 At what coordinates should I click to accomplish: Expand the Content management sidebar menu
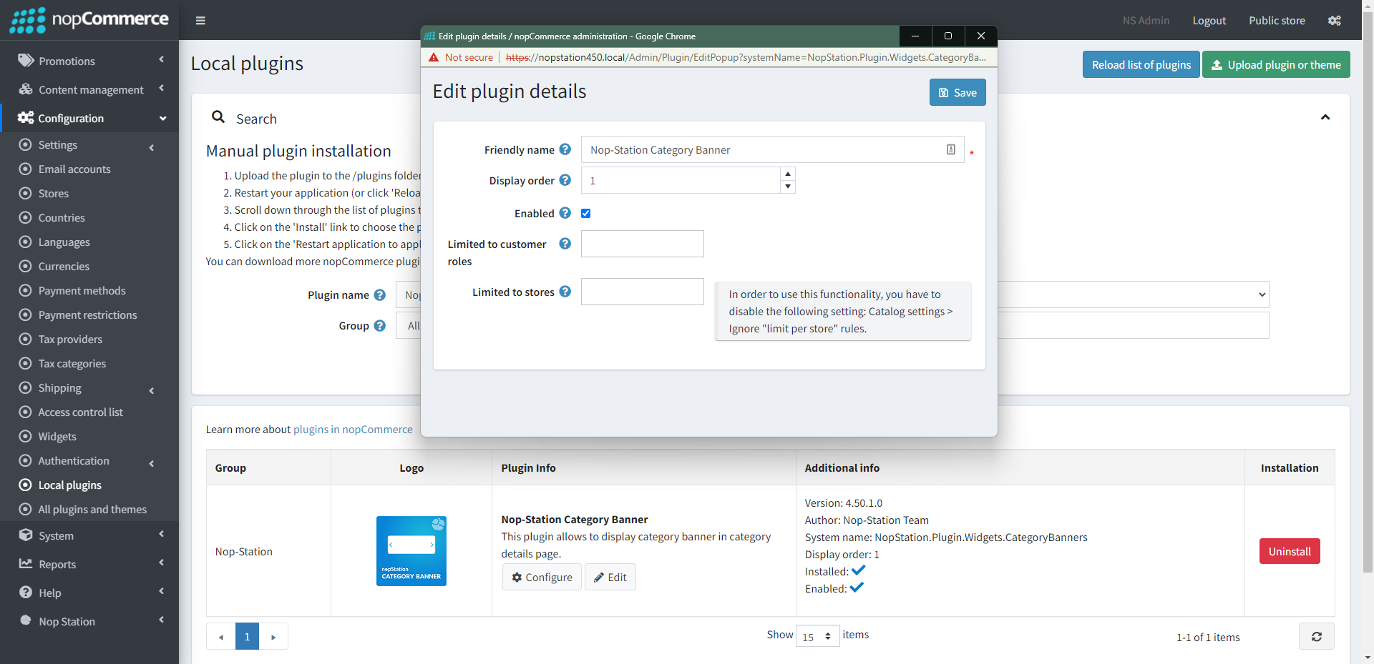[x=89, y=89]
